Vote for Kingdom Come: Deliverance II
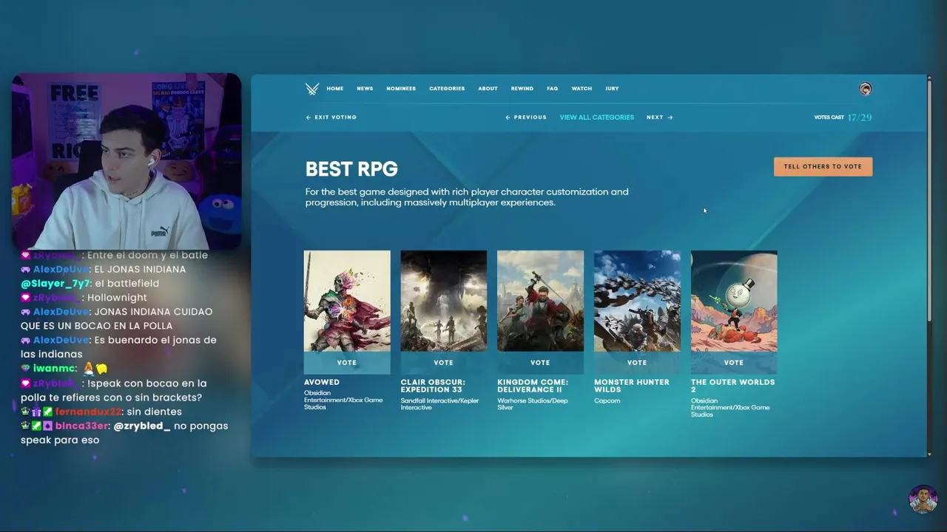 [x=540, y=363]
